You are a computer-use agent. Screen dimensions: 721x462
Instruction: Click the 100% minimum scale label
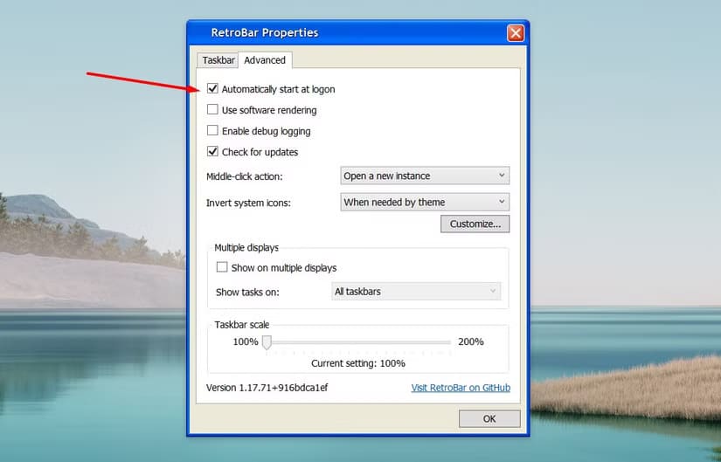(x=246, y=341)
